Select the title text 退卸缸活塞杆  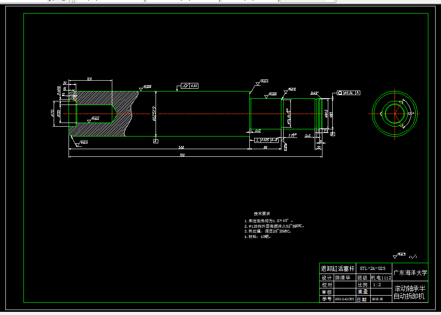coord(337,269)
